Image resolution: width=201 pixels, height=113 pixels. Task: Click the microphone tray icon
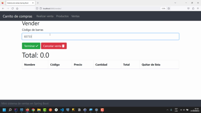coord(171,110)
